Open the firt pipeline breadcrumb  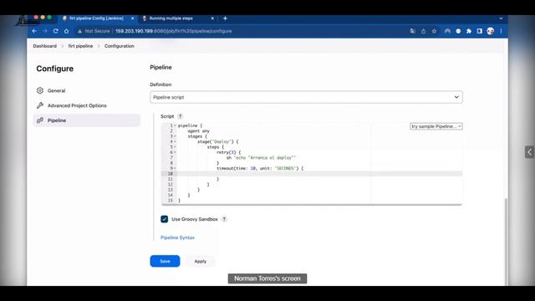tap(80, 46)
